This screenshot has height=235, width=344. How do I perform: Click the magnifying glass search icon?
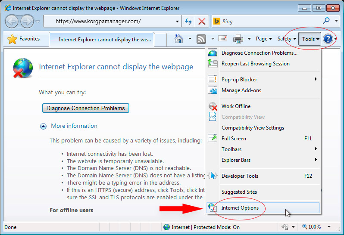point(326,21)
